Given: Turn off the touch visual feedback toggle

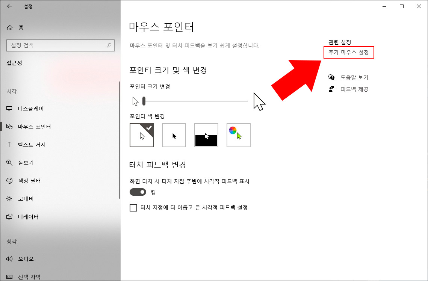Looking at the screenshot, I should (x=138, y=192).
